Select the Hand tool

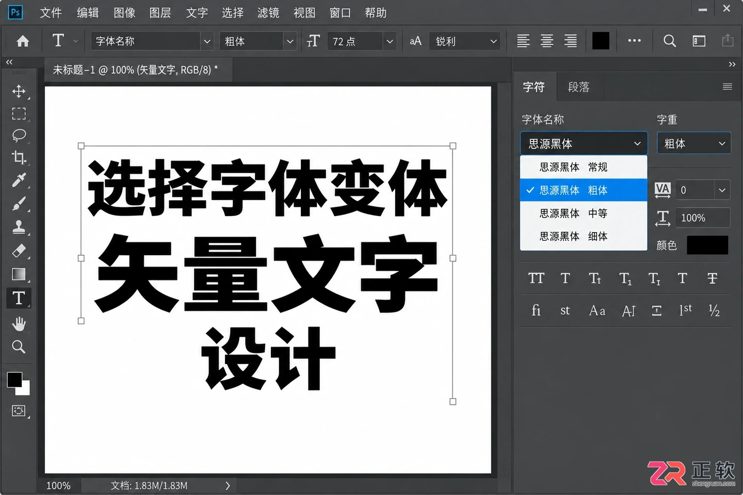coord(19,324)
